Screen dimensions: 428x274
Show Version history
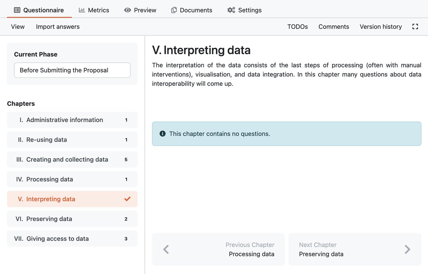click(x=381, y=27)
